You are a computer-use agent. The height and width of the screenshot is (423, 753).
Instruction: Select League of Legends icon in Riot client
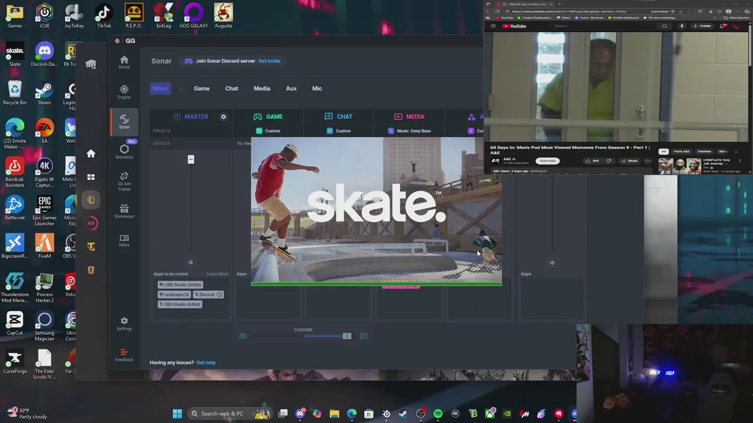(91, 200)
